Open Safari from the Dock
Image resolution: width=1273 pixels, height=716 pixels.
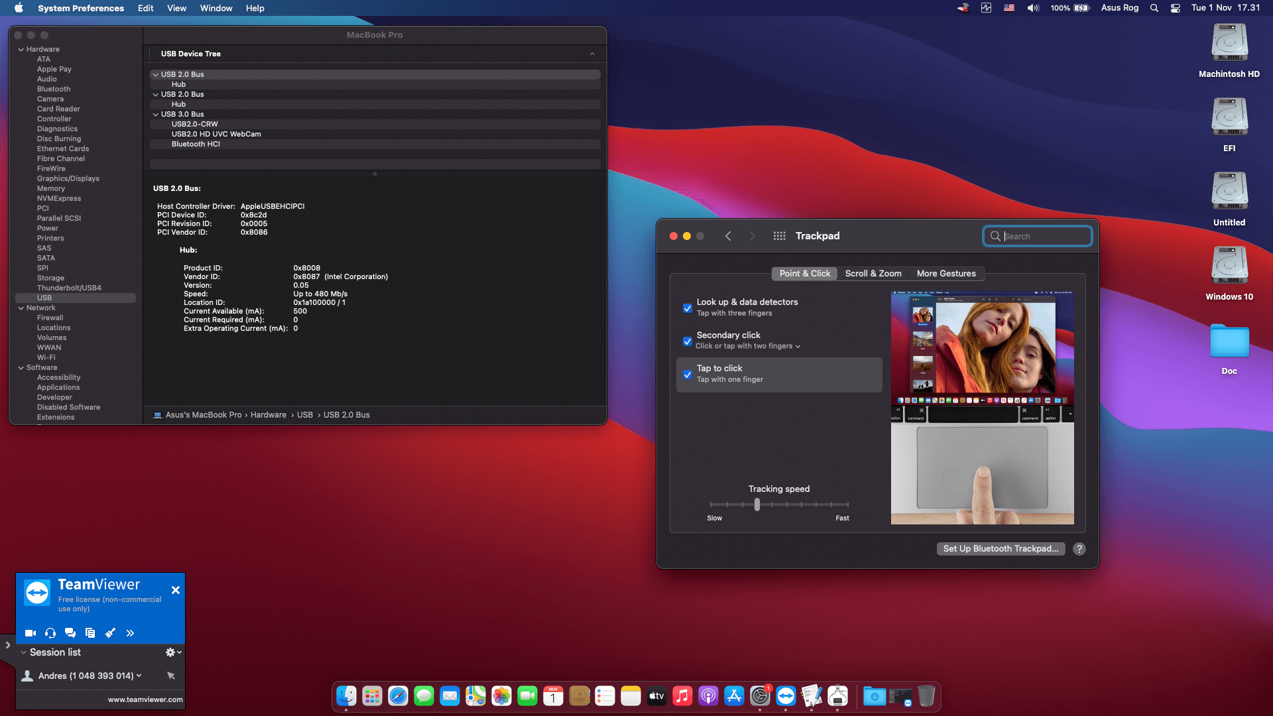pos(398,696)
